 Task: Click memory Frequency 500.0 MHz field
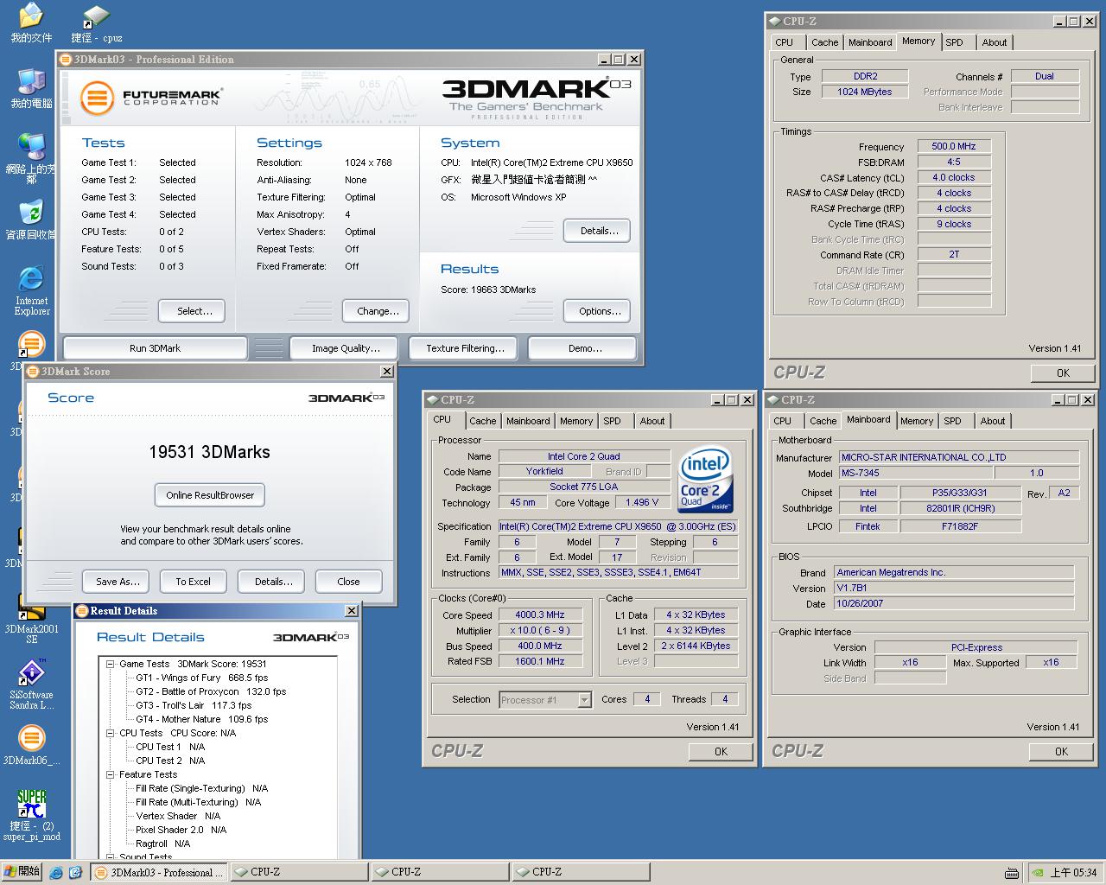[x=954, y=147]
